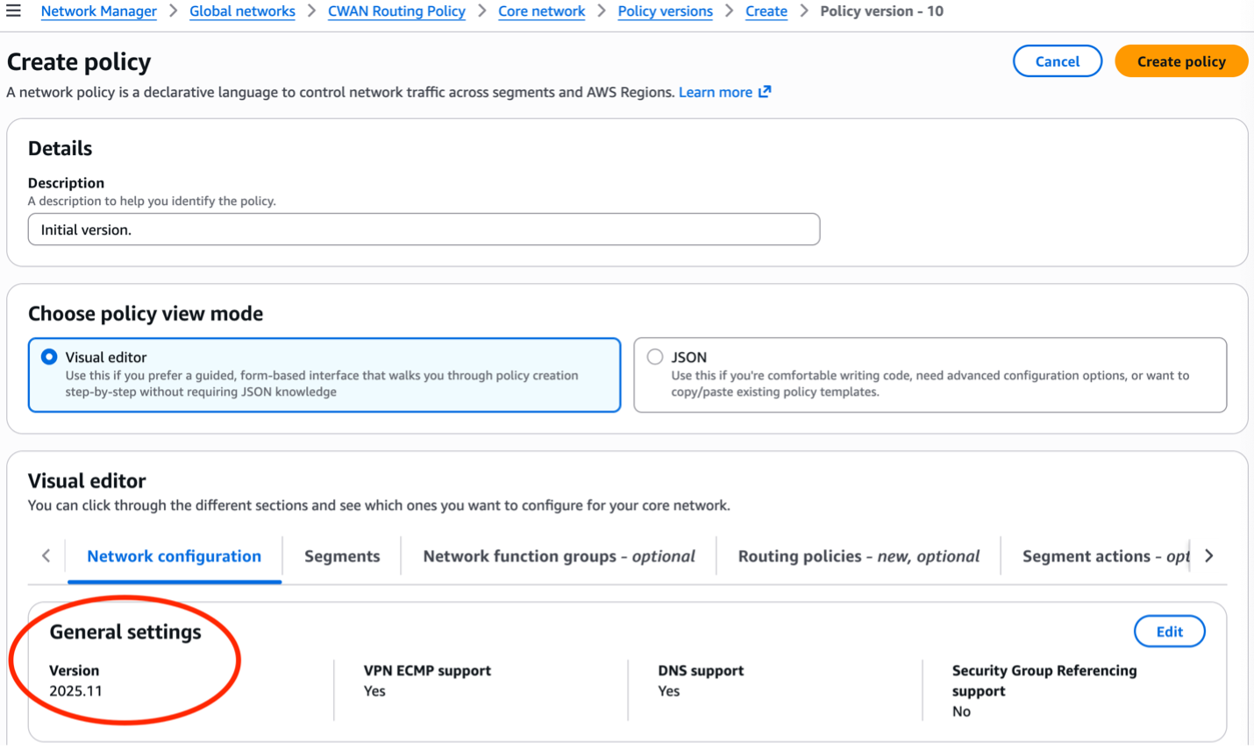Click the Learn more external link icon
1254x749 pixels.
click(x=764, y=91)
